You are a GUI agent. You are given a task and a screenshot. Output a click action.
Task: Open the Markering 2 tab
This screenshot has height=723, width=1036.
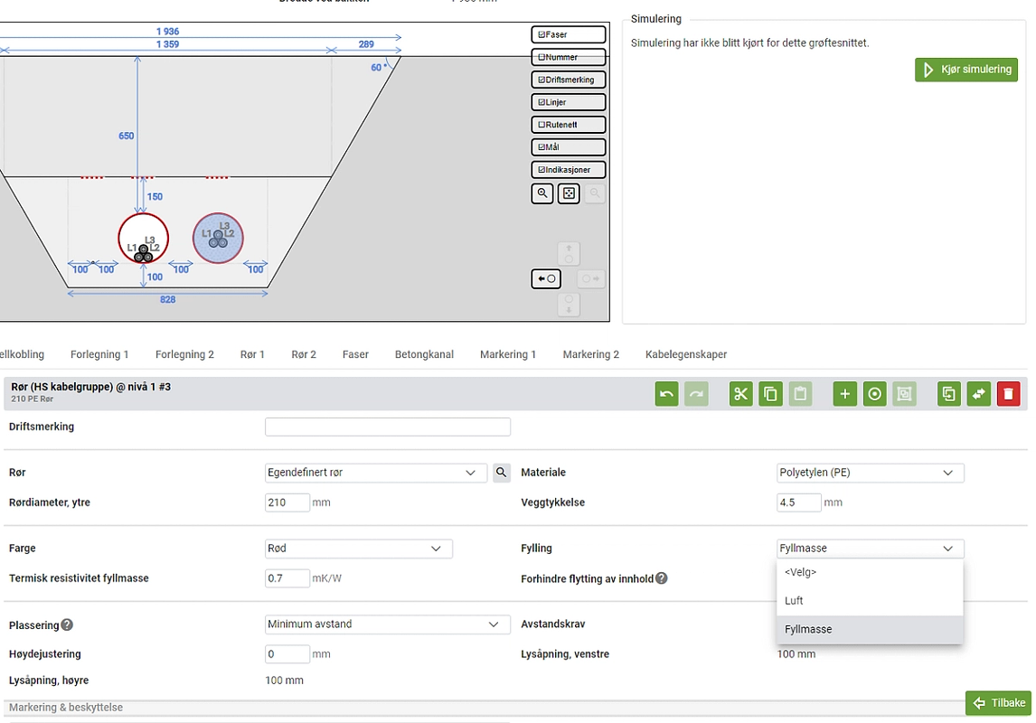(590, 354)
